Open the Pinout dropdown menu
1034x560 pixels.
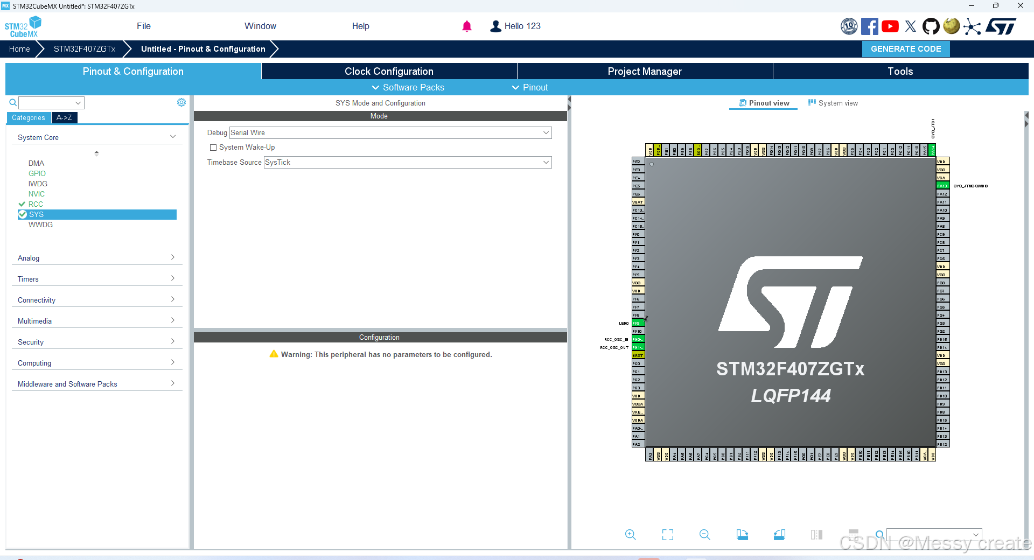pos(530,87)
